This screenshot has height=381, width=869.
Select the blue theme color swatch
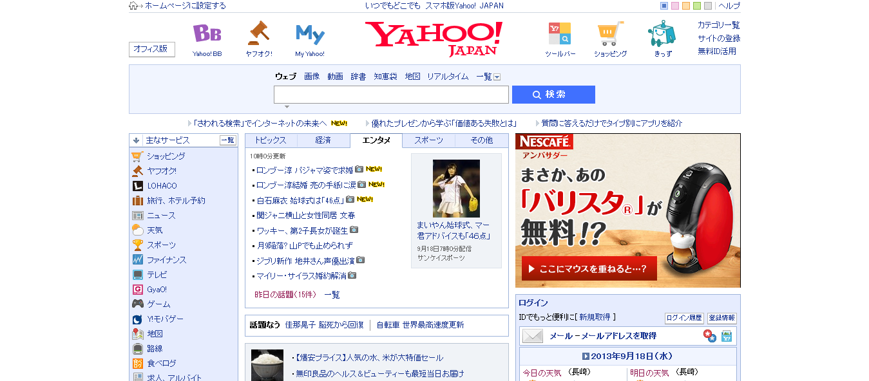point(664,6)
